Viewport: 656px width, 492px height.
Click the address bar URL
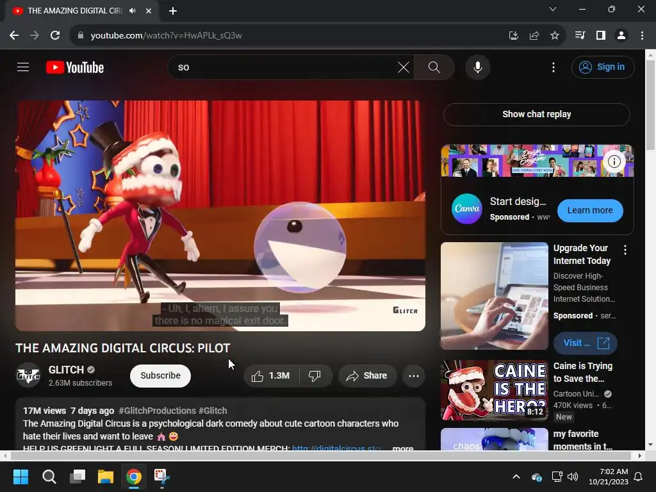[x=166, y=36]
